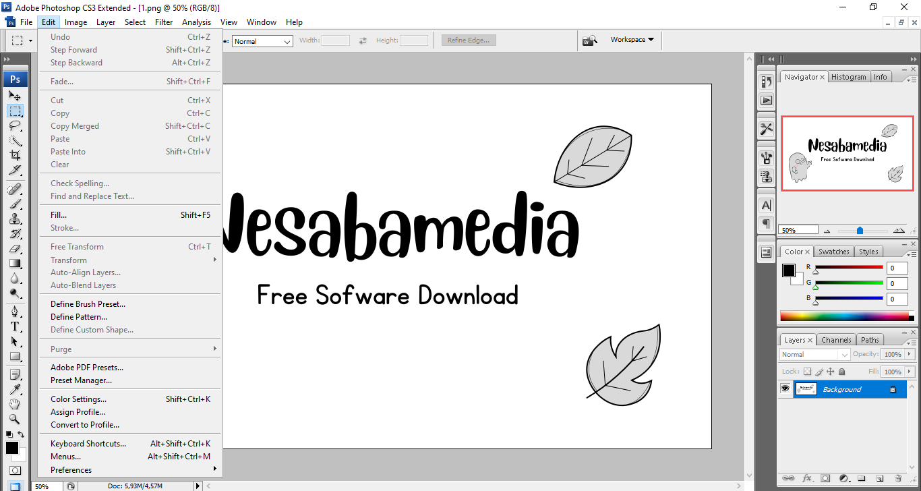
Task: Click the foreground color swatch in Color panel
Action: (788, 270)
